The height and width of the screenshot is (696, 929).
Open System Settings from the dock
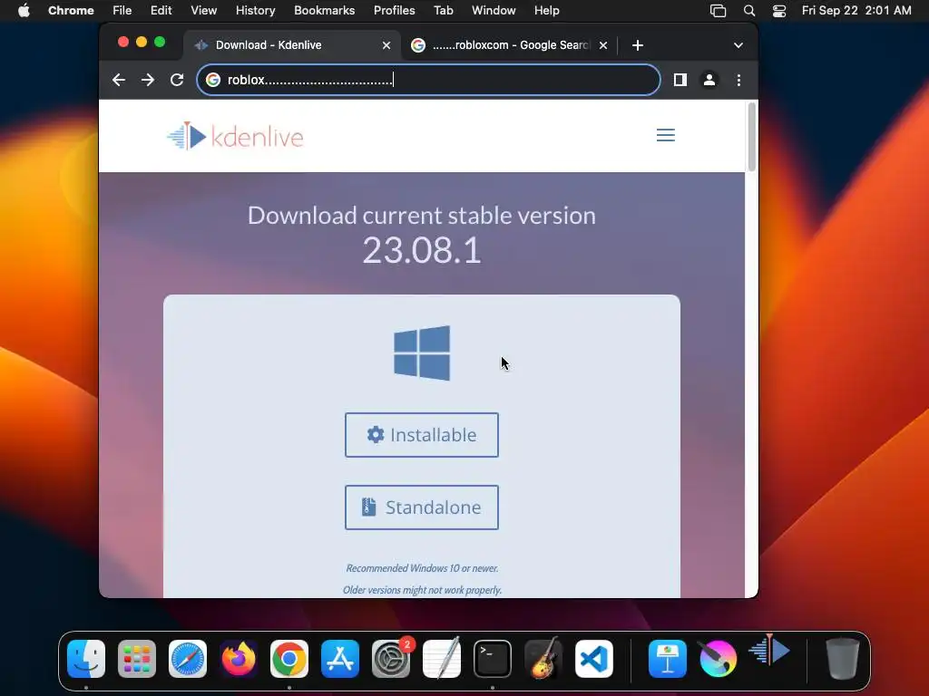[391, 658]
